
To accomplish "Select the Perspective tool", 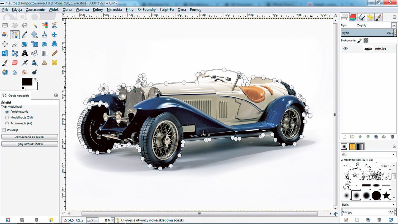I will [x=54, y=44].
